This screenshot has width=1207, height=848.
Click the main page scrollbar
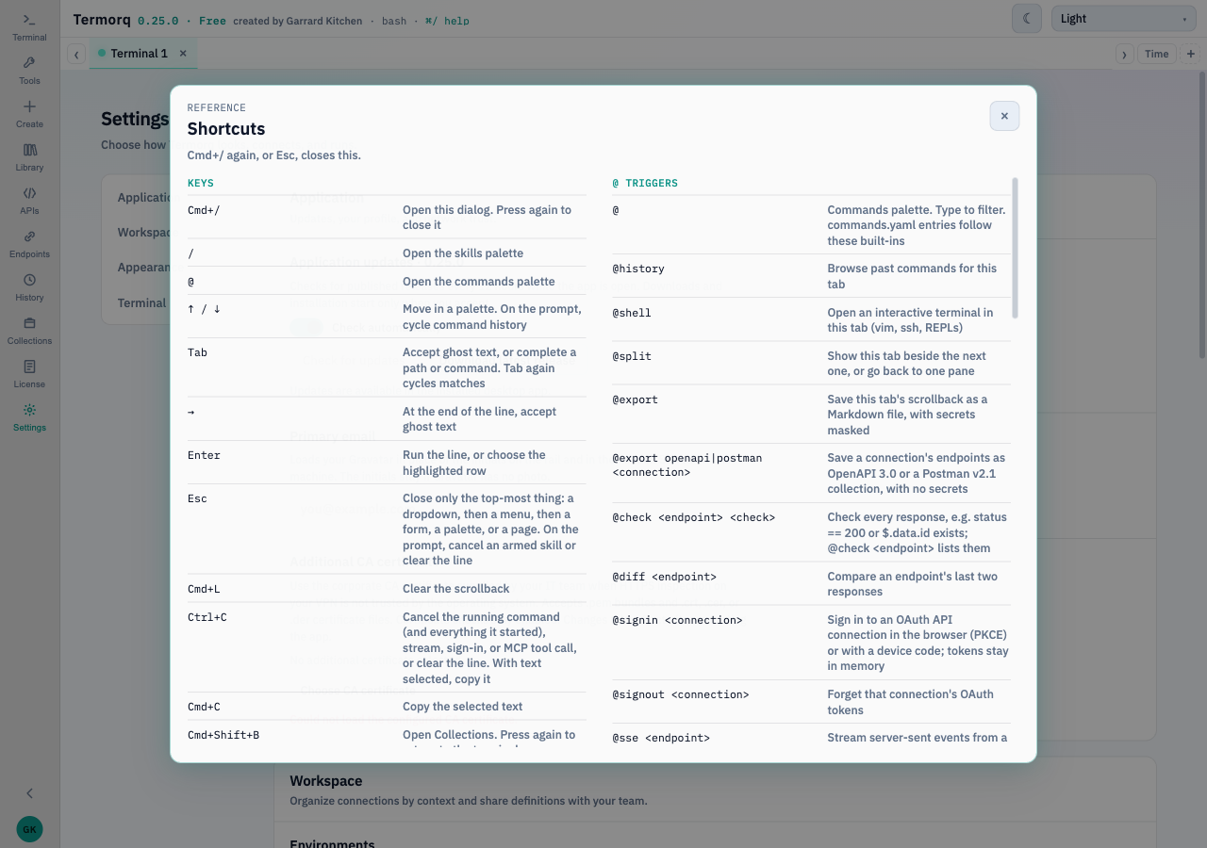coord(1201,217)
